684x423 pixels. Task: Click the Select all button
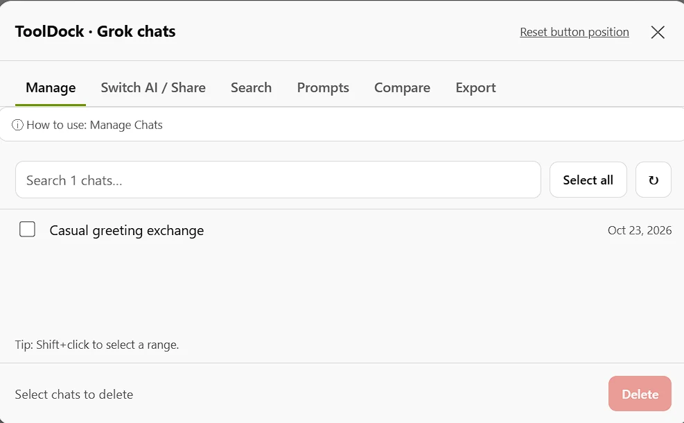(588, 180)
